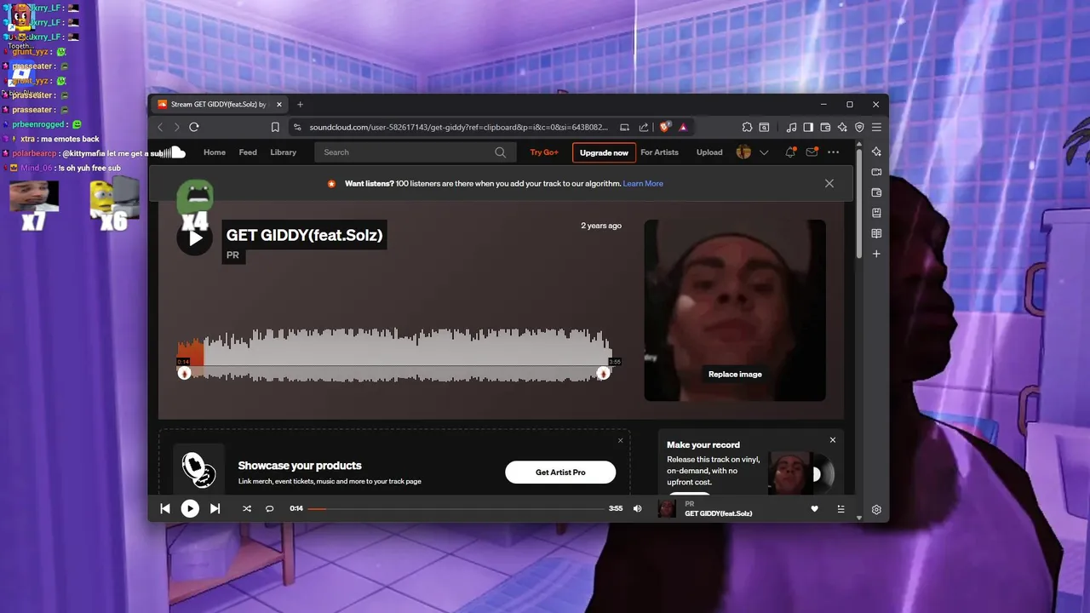Select the Stream GET GIDDY browser tab
The image size is (1090, 613).
[220, 105]
